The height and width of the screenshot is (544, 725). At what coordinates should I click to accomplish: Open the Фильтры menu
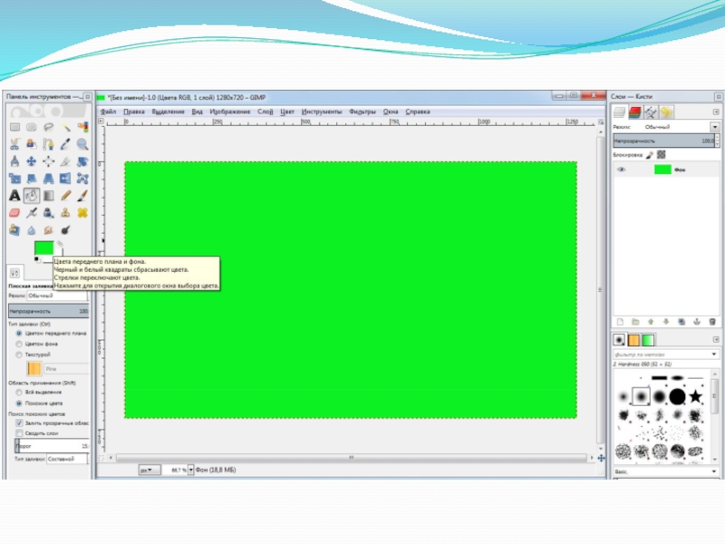coord(362,112)
